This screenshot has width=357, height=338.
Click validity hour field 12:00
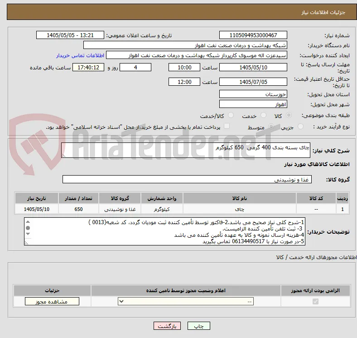tap(184, 82)
